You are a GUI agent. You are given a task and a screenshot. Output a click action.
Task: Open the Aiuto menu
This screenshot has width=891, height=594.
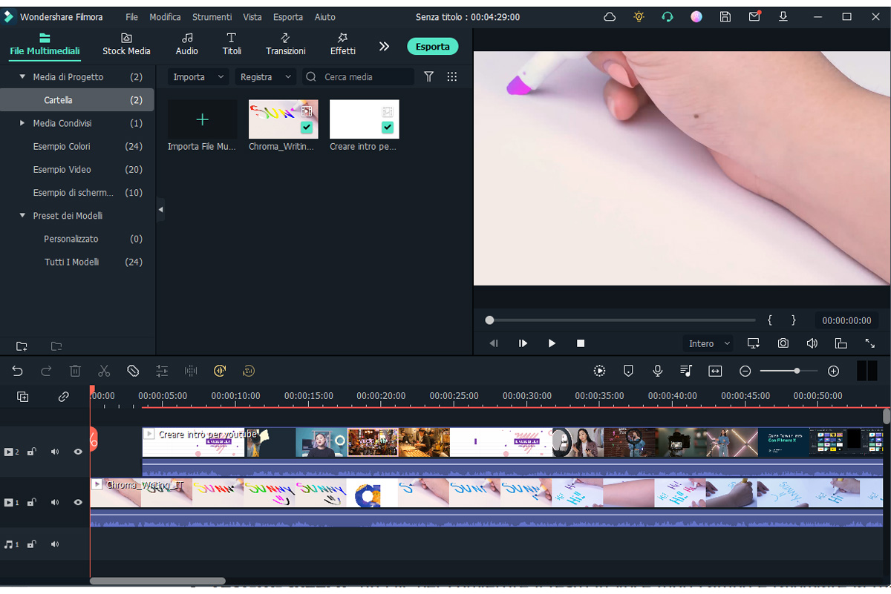pos(324,17)
